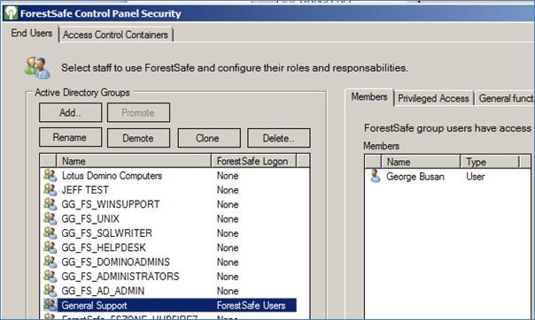This screenshot has width=535, height=320.
Task: Click the group icon beside GG_FS_HELPDESK
Action: [50, 248]
